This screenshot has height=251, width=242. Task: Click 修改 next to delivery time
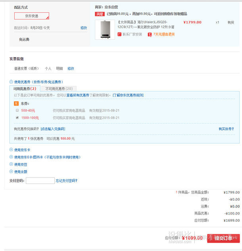coord(84,28)
